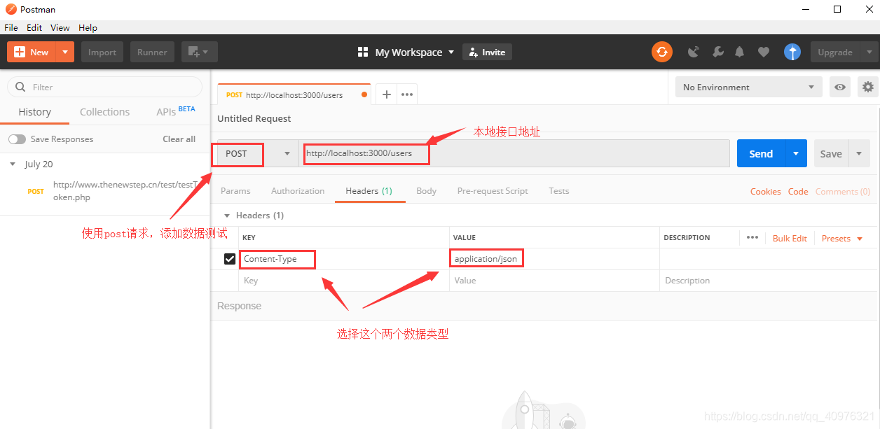Switch to the Body tab
This screenshot has height=429, width=880.
(x=426, y=191)
